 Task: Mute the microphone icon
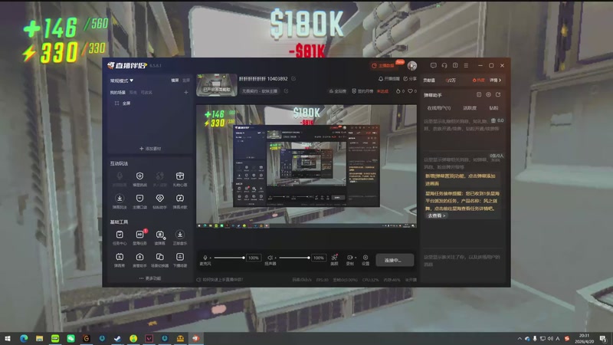(x=205, y=258)
